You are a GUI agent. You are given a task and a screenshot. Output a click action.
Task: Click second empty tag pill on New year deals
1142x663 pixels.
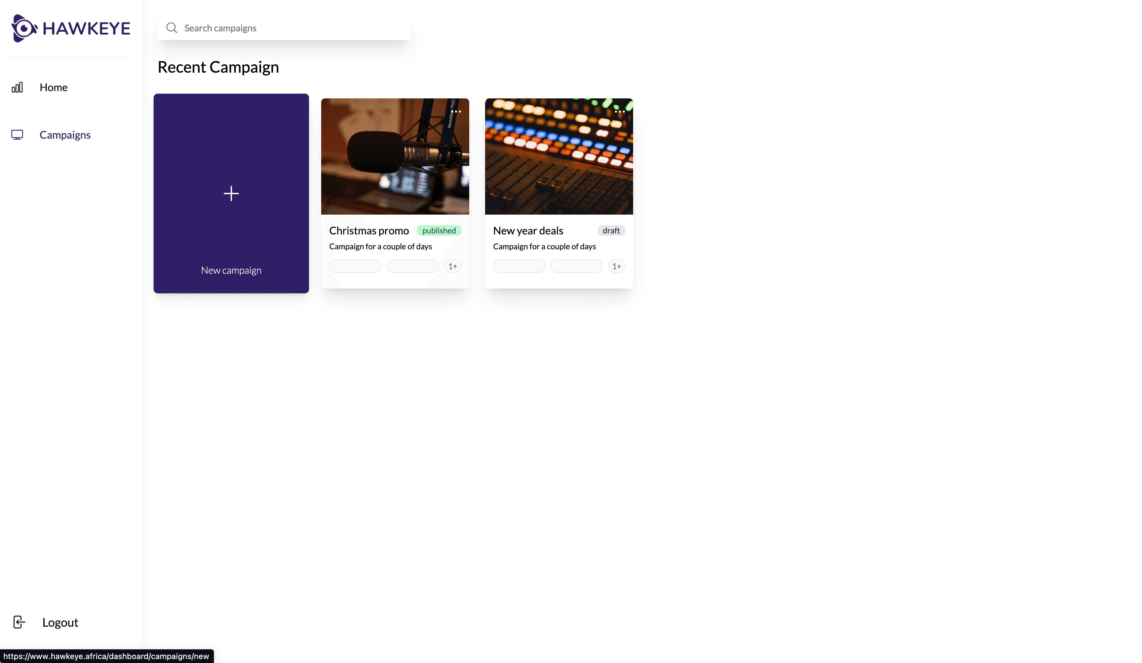click(x=576, y=266)
